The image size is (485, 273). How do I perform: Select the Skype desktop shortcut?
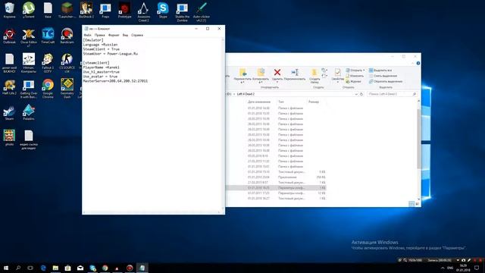[163, 10]
